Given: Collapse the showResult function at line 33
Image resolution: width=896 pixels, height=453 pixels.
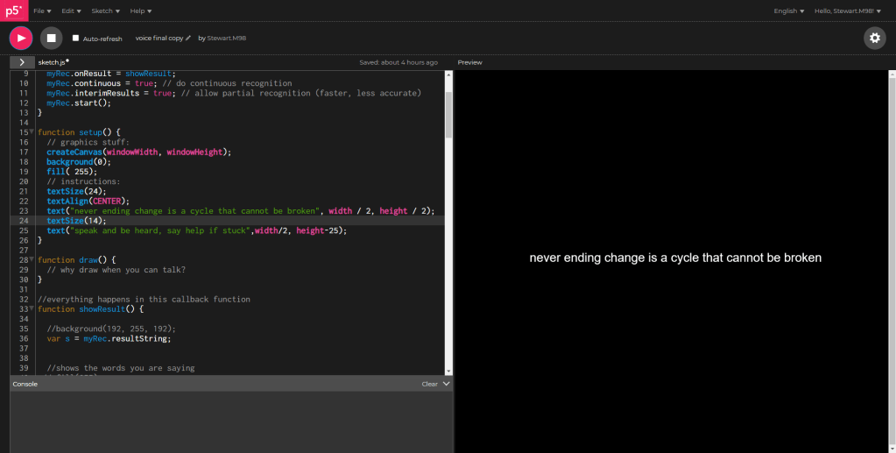Looking at the screenshot, I should (31, 309).
